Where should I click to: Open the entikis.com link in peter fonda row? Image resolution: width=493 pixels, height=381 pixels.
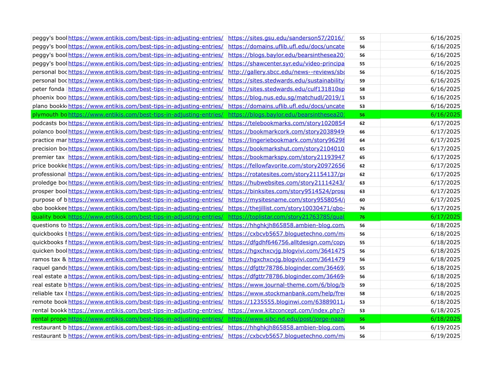(145, 89)
